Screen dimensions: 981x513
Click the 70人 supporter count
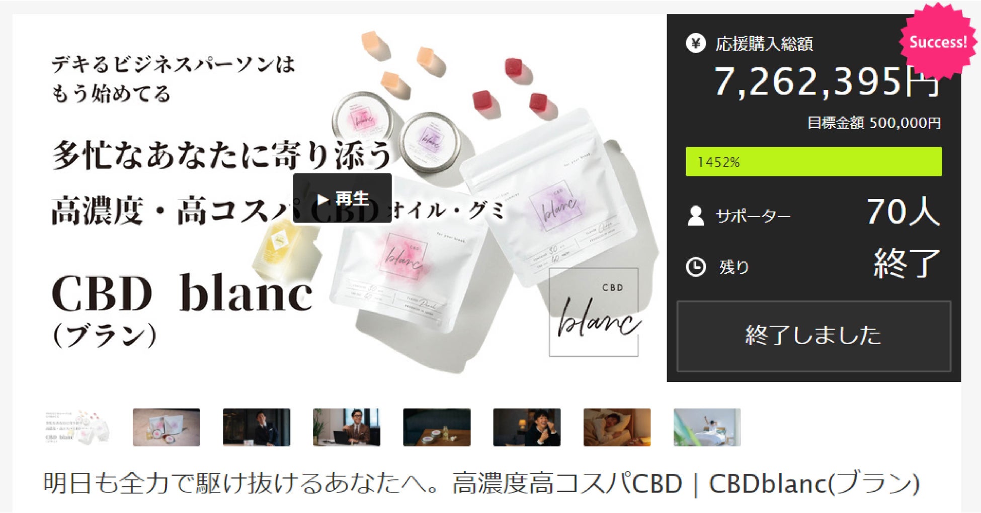(903, 211)
